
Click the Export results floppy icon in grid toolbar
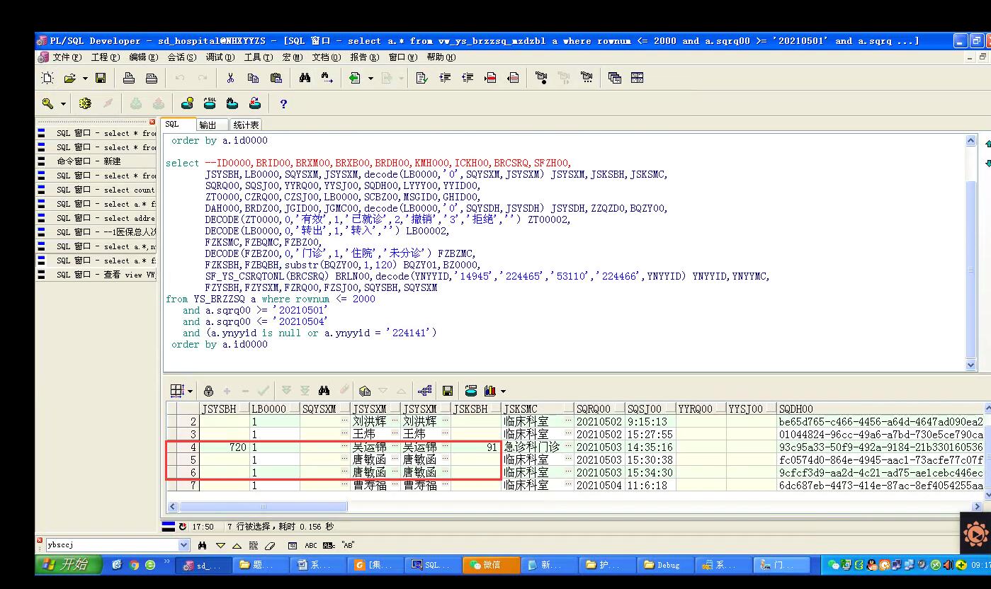pos(448,391)
